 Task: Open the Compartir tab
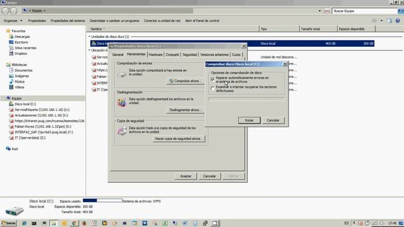tap(172, 55)
